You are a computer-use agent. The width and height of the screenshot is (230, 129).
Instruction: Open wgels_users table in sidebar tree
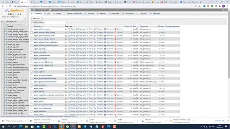pyautogui.click(x=13, y=95)
